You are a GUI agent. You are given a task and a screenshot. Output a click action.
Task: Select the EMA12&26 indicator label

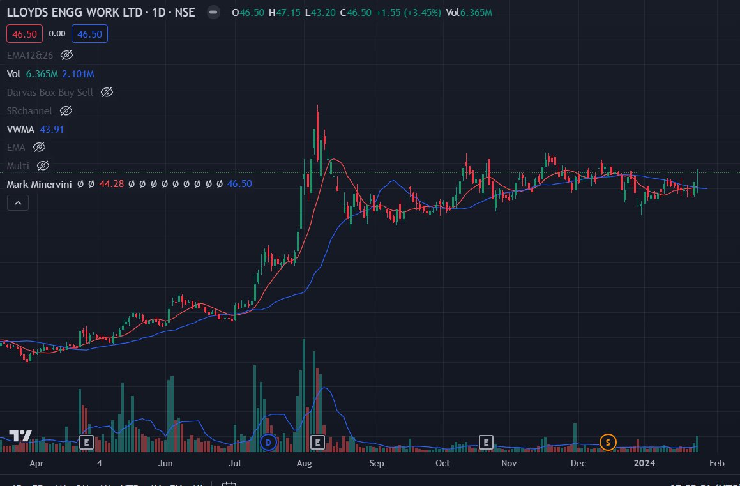(30, 55)
